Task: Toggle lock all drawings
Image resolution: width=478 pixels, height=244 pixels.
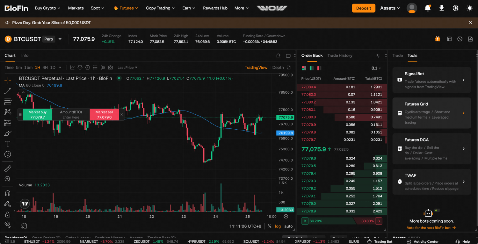Action: click(8, 214)
